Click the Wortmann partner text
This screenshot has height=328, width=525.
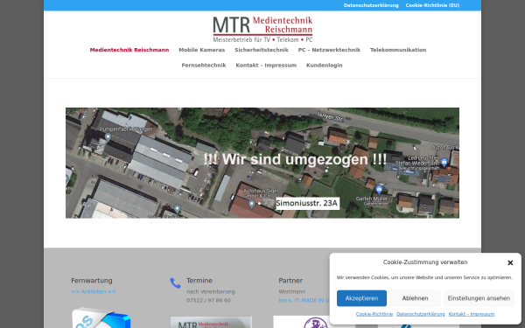[292, 291]
